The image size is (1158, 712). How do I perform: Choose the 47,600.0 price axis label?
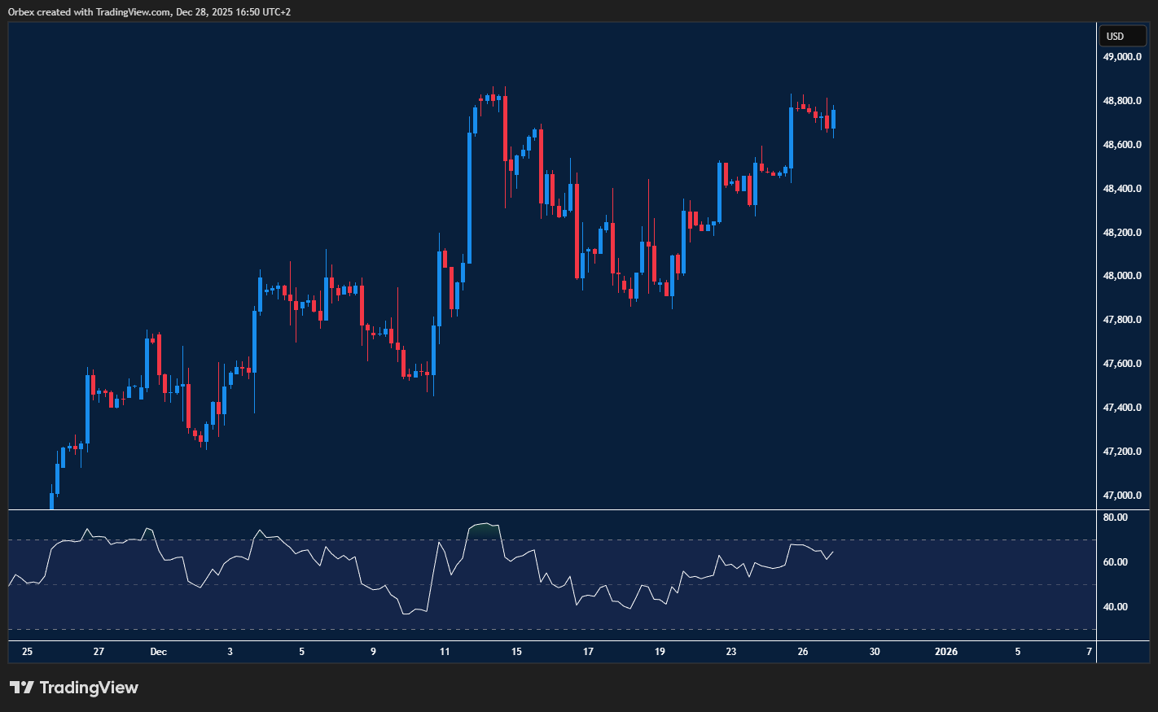click(x=1121, y=364)
